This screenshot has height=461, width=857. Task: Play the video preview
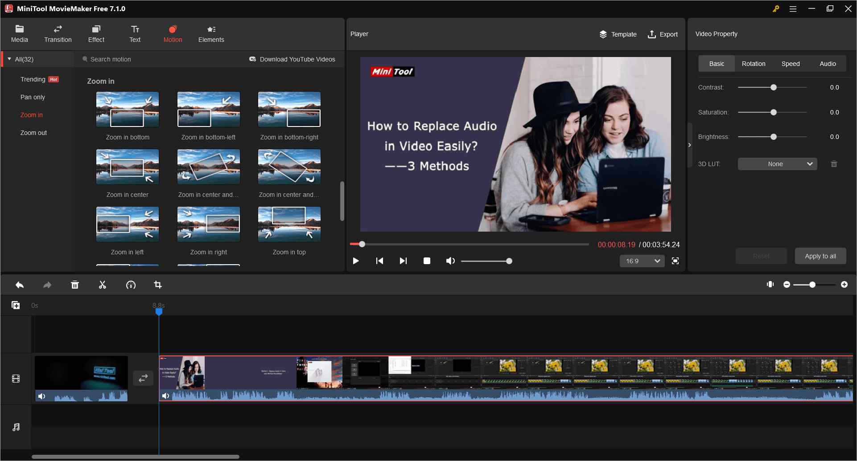(x=356, y=261)
